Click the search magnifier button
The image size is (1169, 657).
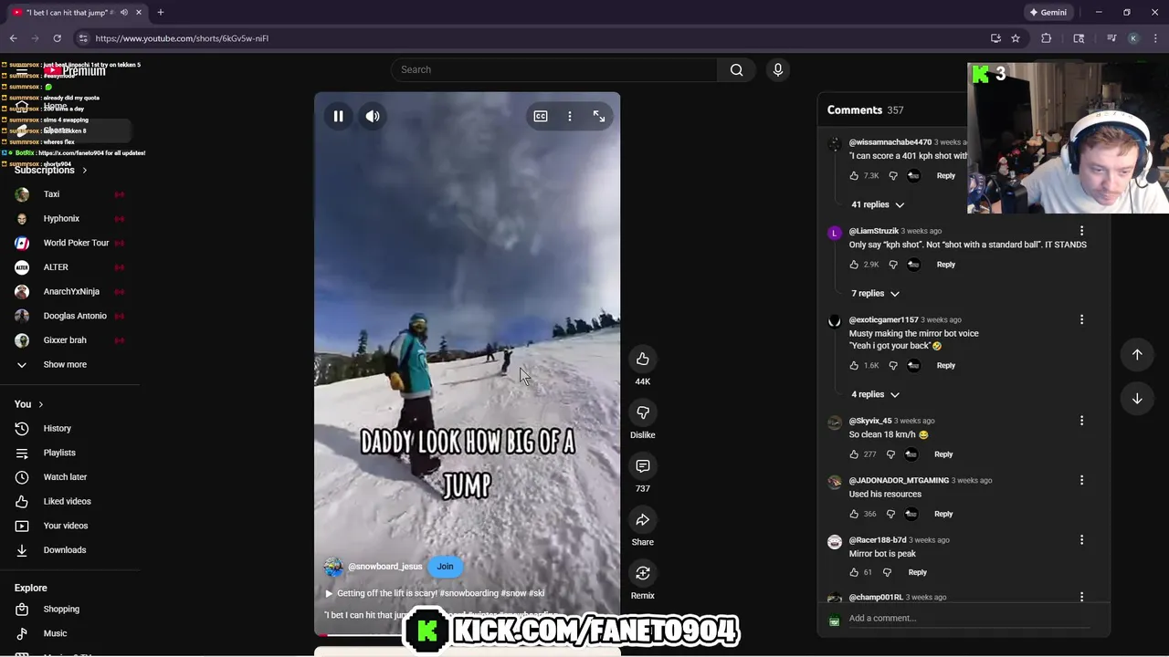click(x=737, y=69)
